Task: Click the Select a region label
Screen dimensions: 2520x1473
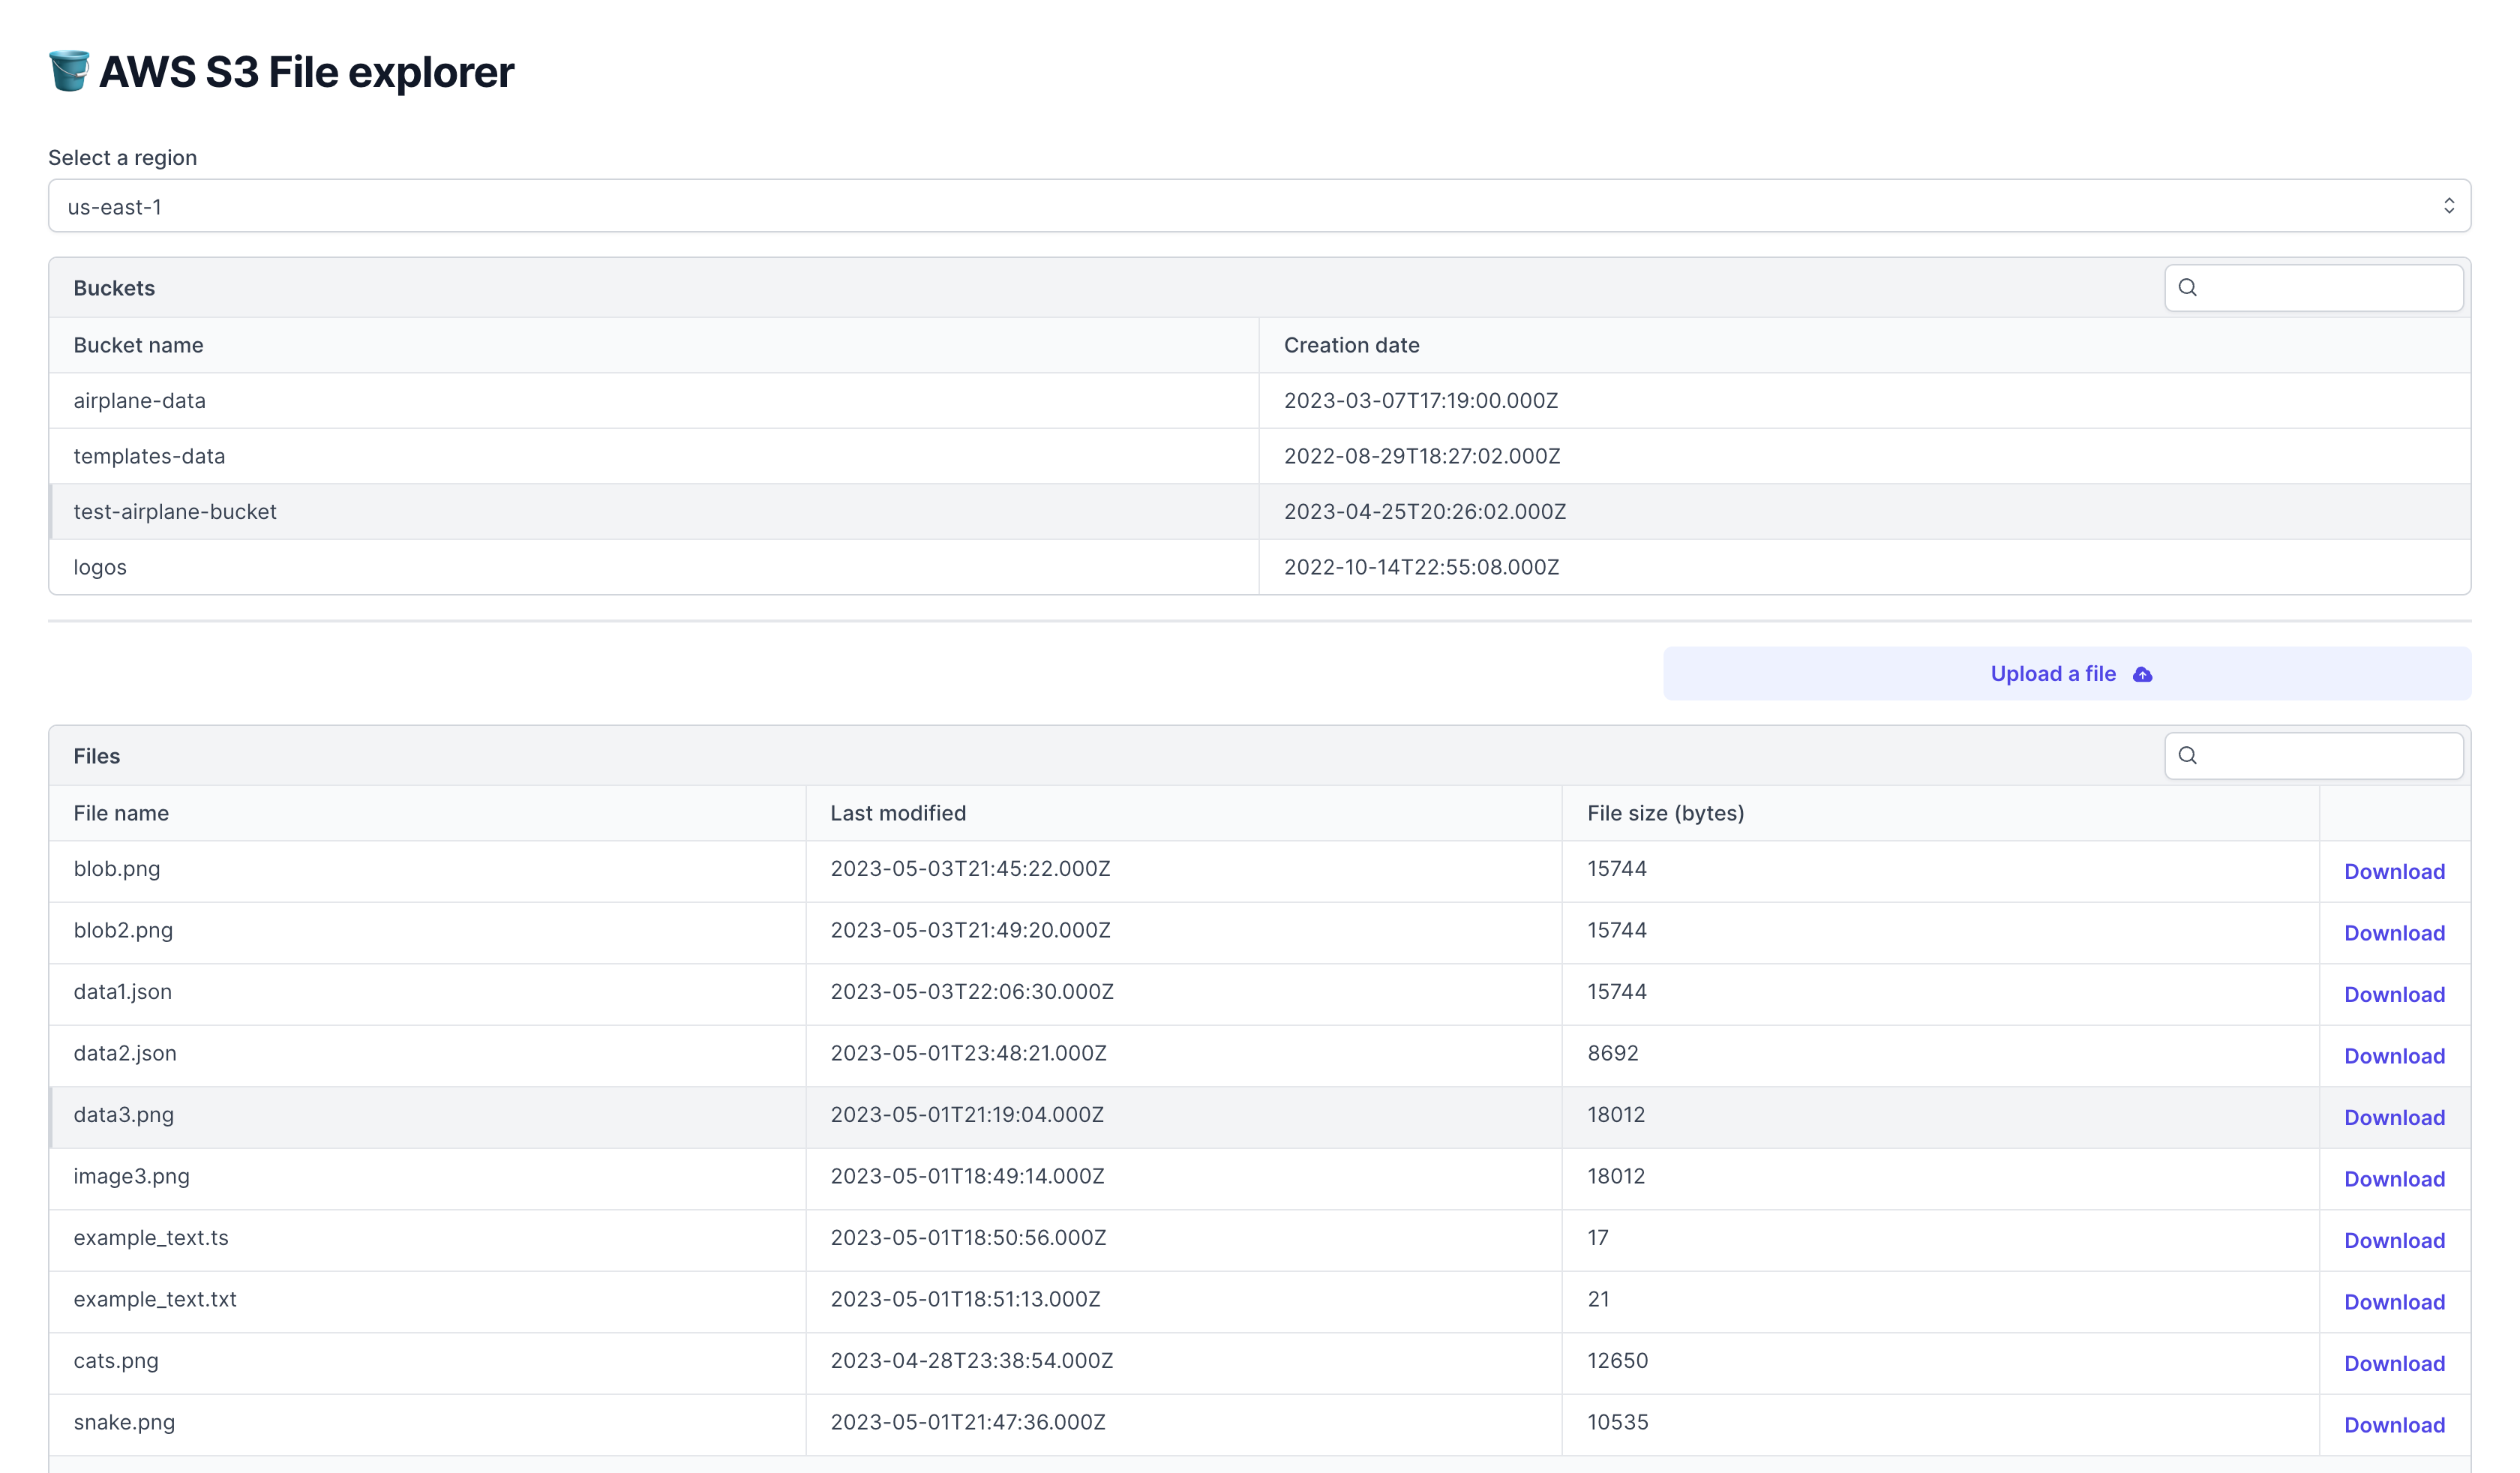Action: 122,158
